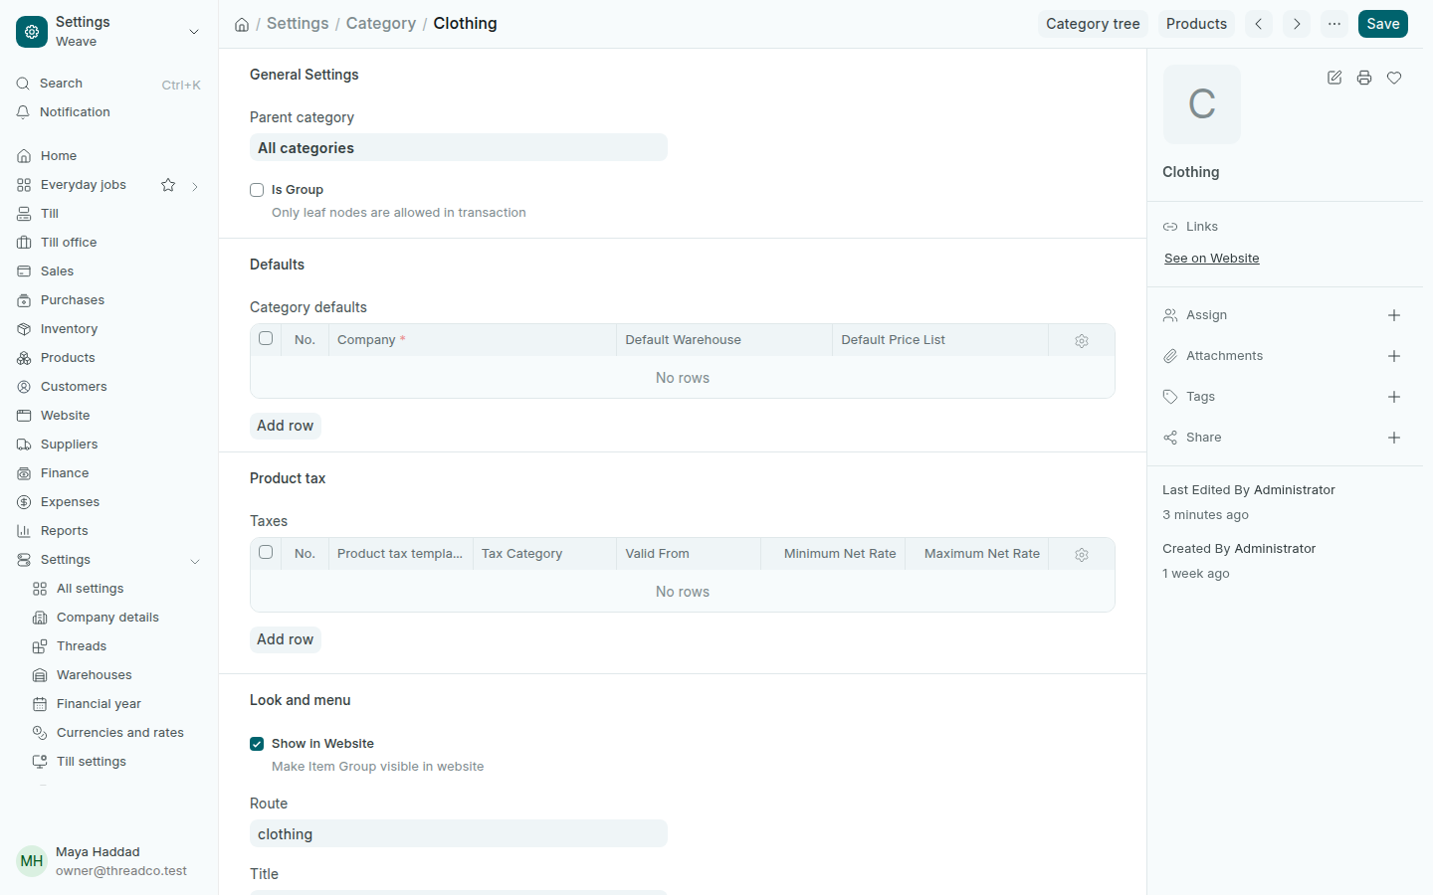Open Taxes table settings gear
The width and height of the screenshot is (1433, 895).
pos(1082,555)
